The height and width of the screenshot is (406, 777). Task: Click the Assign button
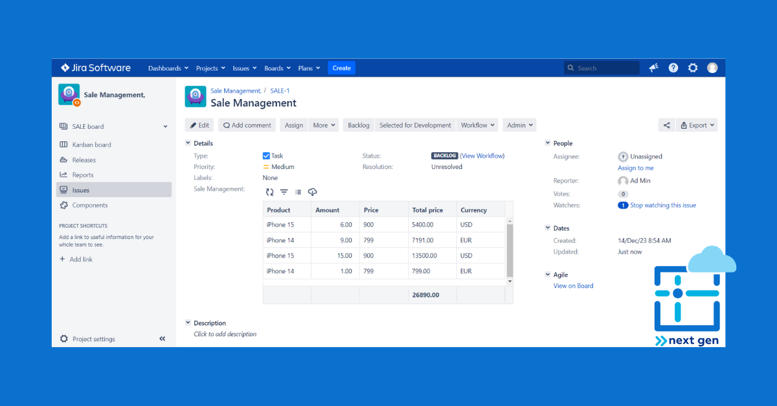294,125
